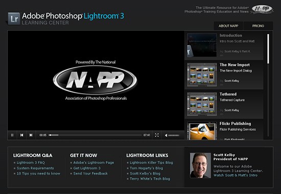Visit Adobe's Lightroom Page link
The width and height of the screenshot is (281, 194).
click(93, 162)
